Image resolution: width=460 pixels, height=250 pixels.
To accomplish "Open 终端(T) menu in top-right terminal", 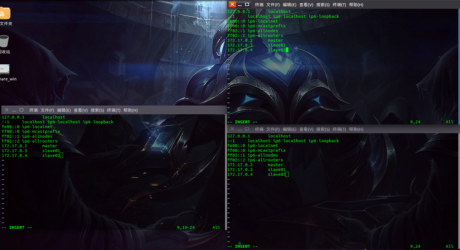I will (x=339, y=5).
